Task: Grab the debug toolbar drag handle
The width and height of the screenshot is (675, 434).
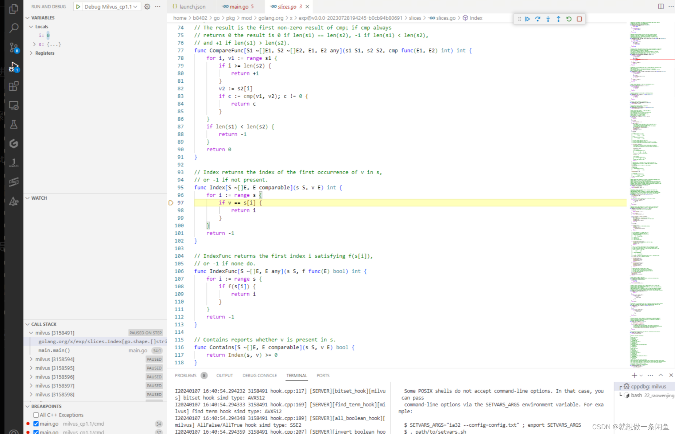Action: pos(519,19)
